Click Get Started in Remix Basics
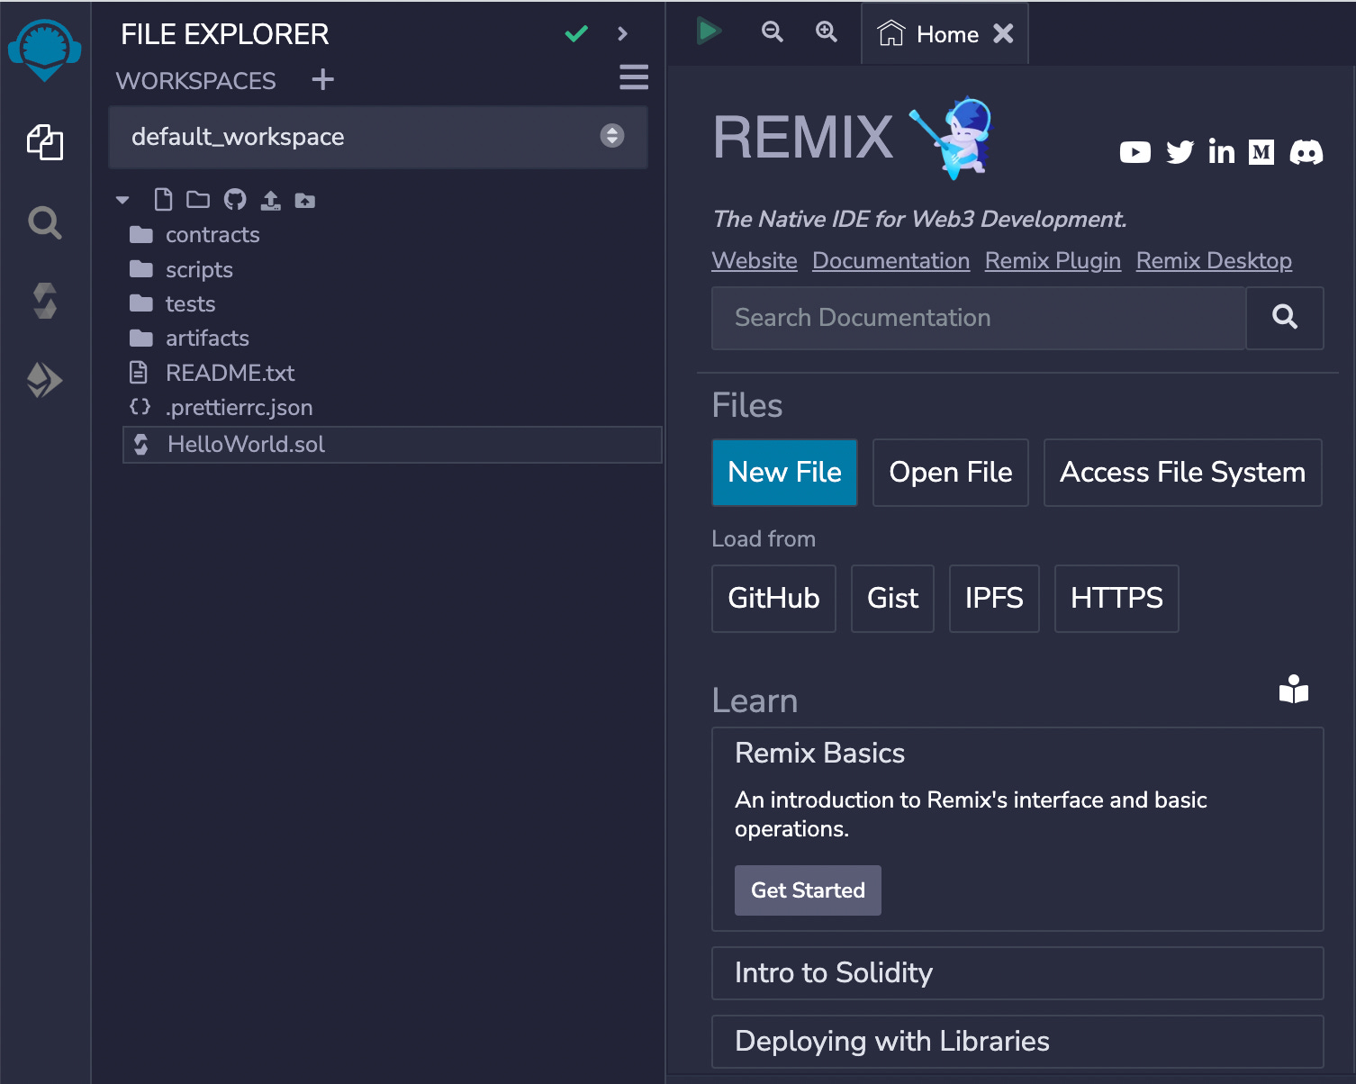The width and height of the screenshot is (1356, 1084). click(x=808, y=890)
